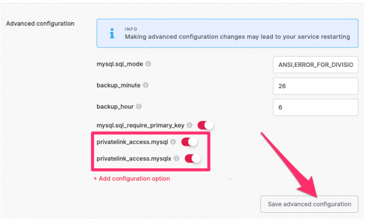Screen dimensions: 367x219
Task: Click the backup_hour value field
Action: [315, 107]
